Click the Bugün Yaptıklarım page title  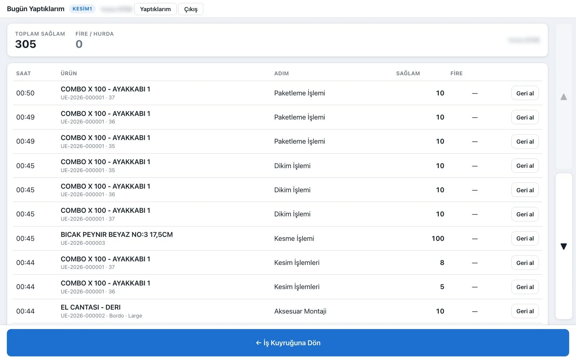36,9
